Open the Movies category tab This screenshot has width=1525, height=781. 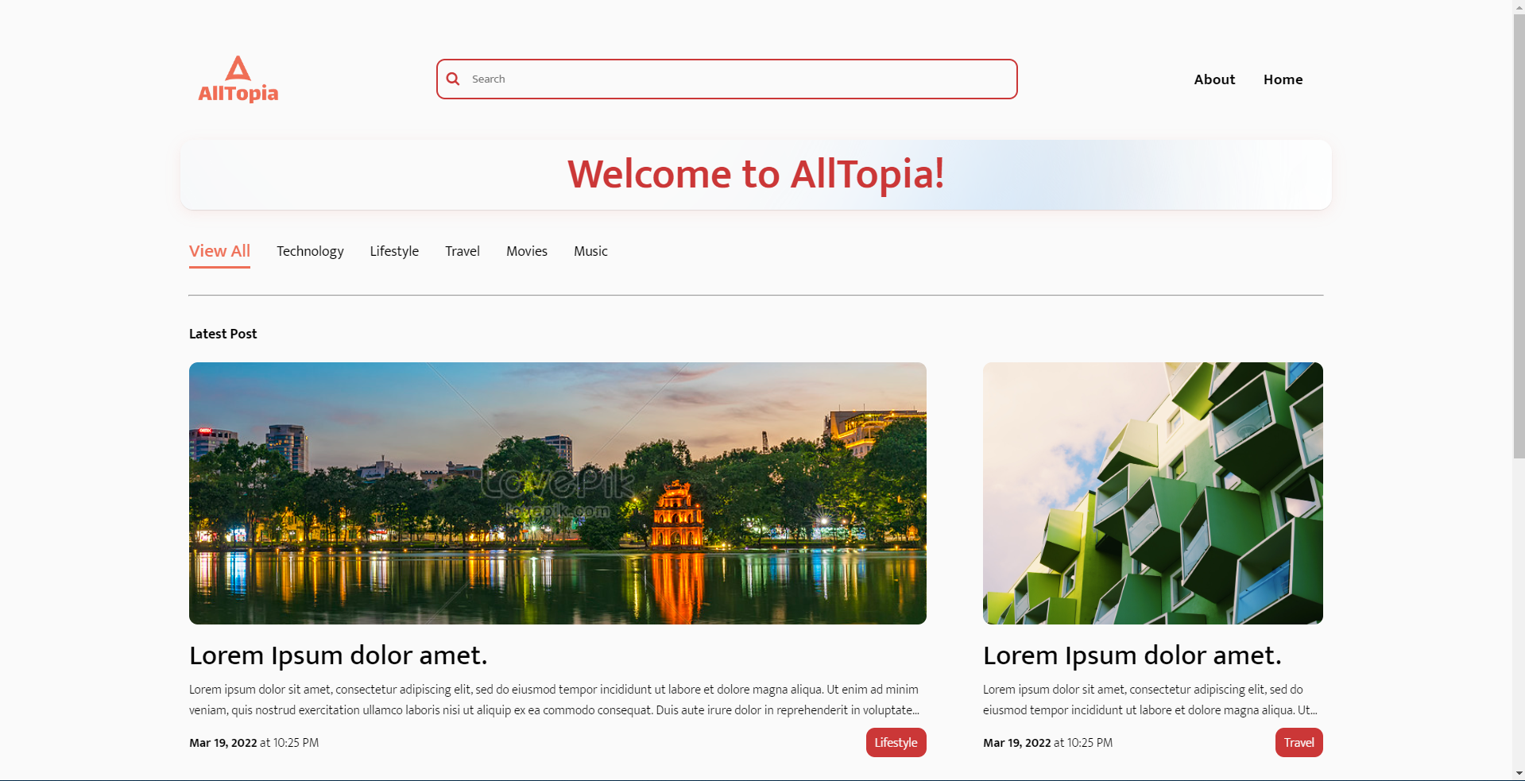527,251
